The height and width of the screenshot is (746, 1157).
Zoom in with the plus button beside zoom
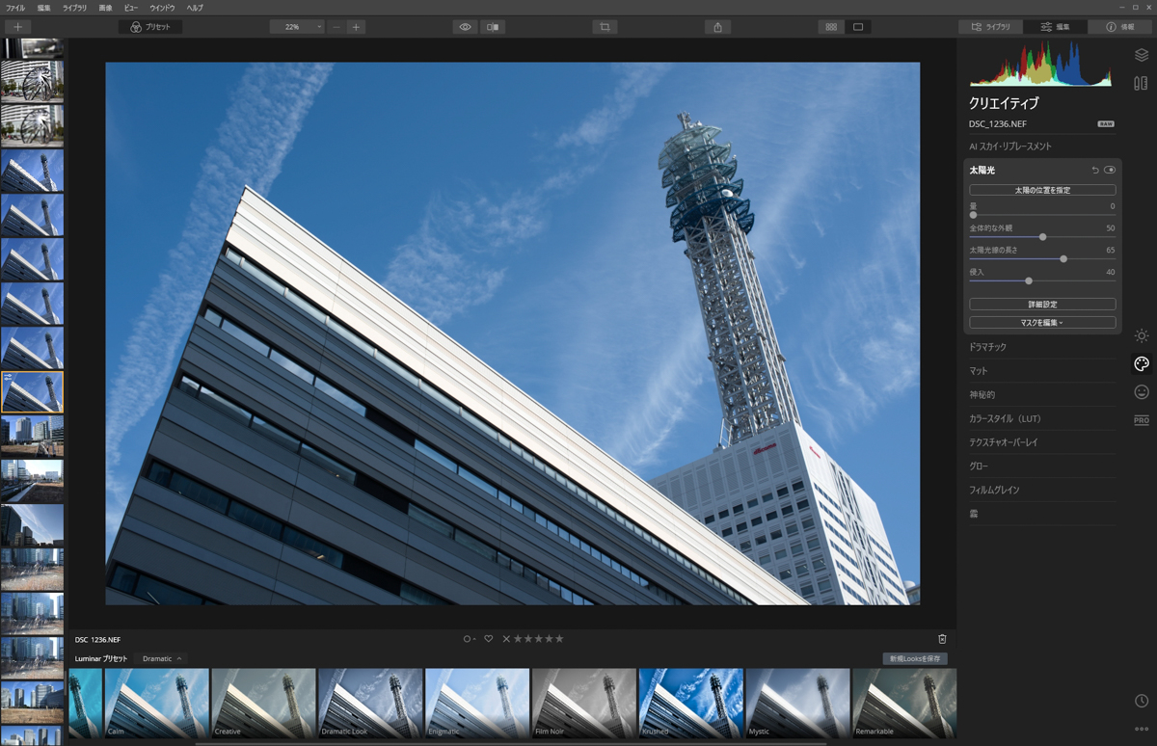[x=356, y=27]
